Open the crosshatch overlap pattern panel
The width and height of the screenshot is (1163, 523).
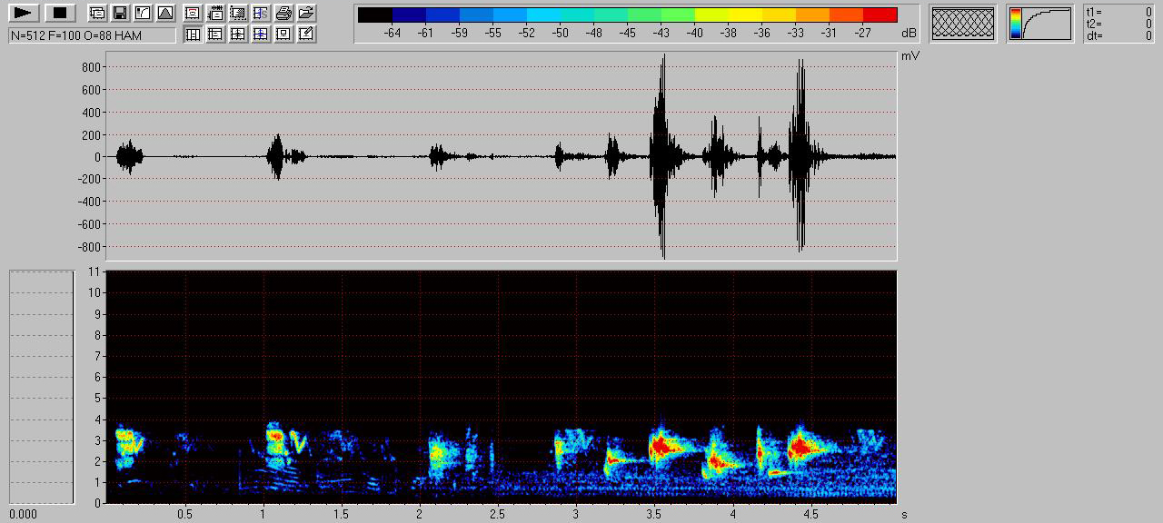click(963, 24)
